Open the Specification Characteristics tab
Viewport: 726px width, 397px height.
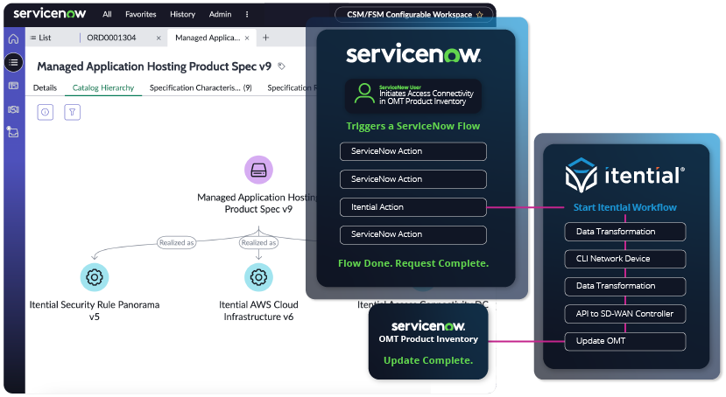tap(201, 88)
